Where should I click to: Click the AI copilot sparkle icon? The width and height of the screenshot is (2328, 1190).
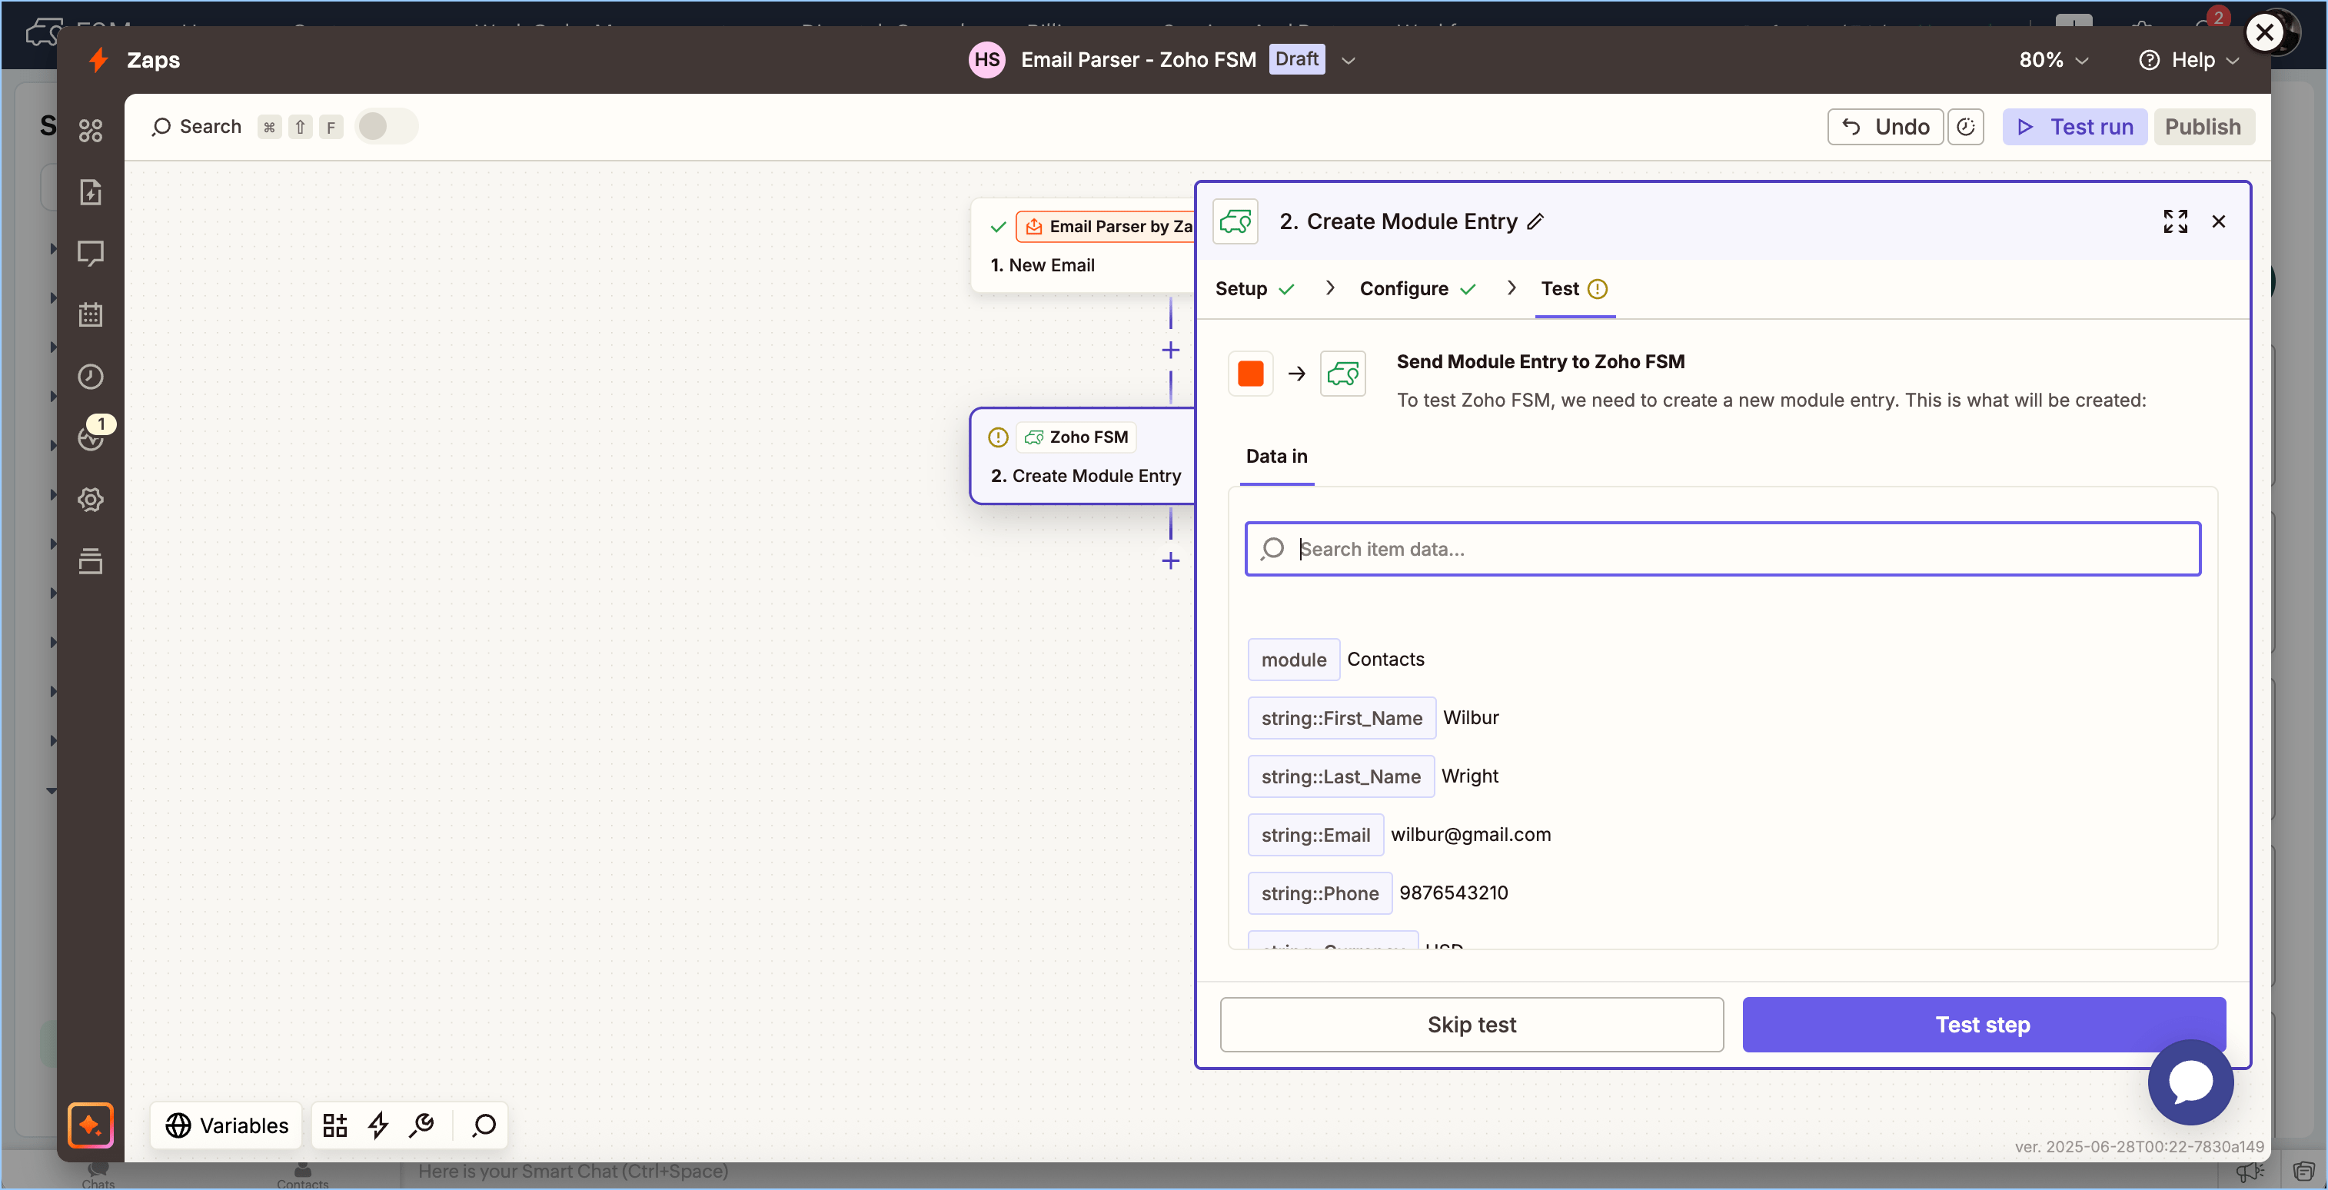91,1124
